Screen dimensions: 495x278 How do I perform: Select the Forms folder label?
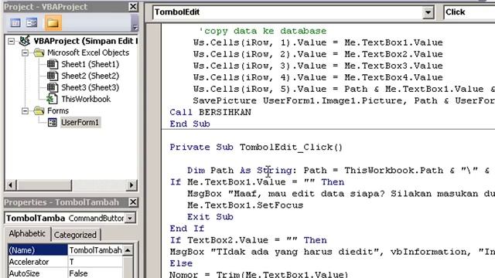pos(58,111)
